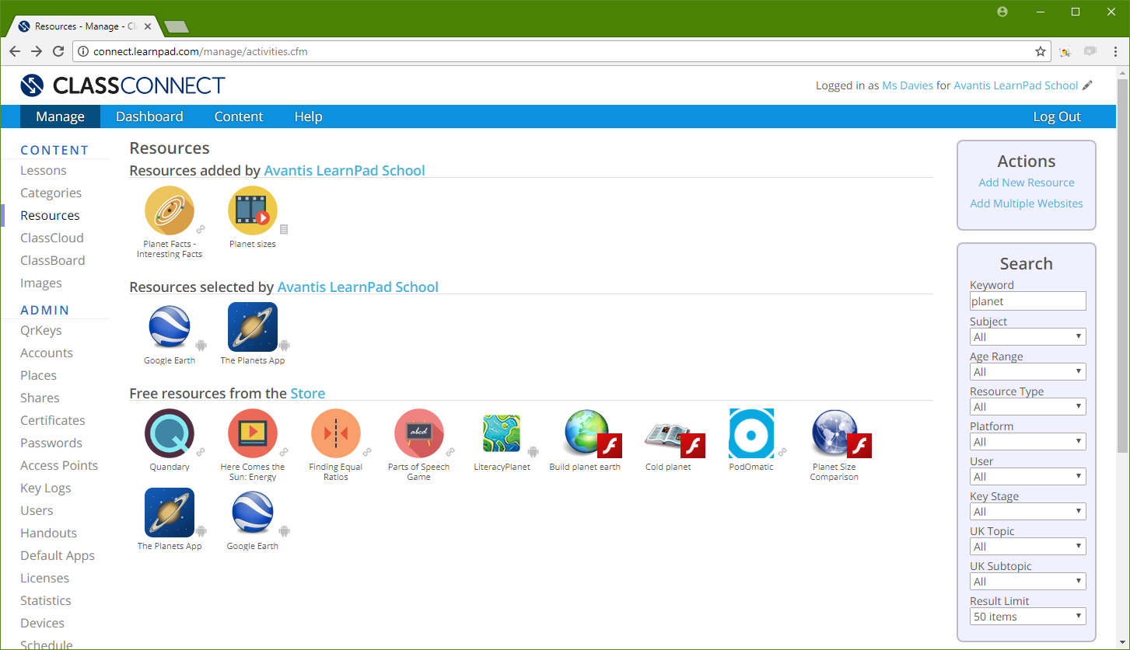
Task: Click the browser forward arrow
Action: pos(37,51)
